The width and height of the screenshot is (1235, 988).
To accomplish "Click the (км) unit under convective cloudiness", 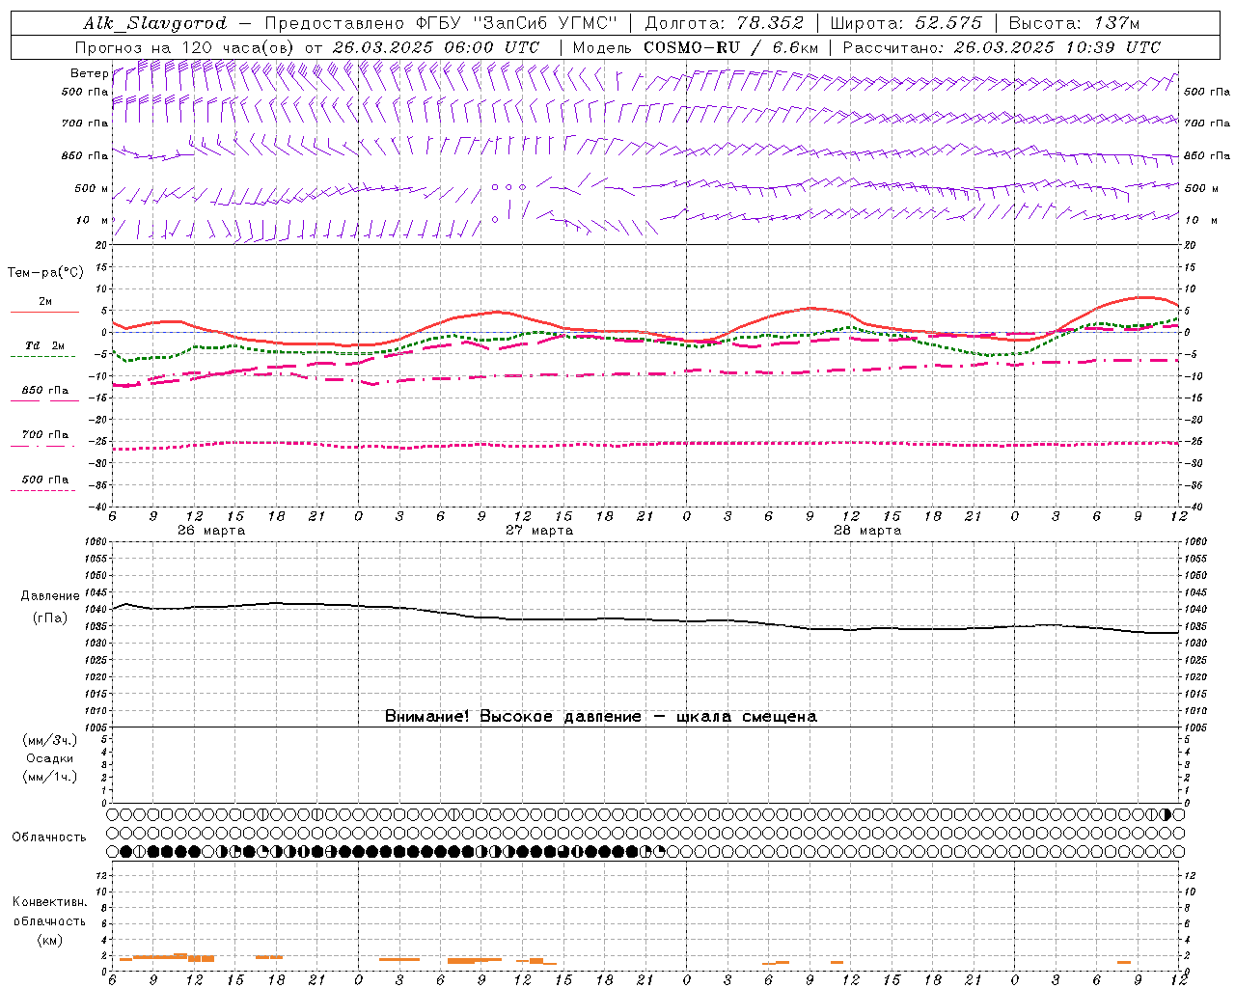I will tap(49, 940).
